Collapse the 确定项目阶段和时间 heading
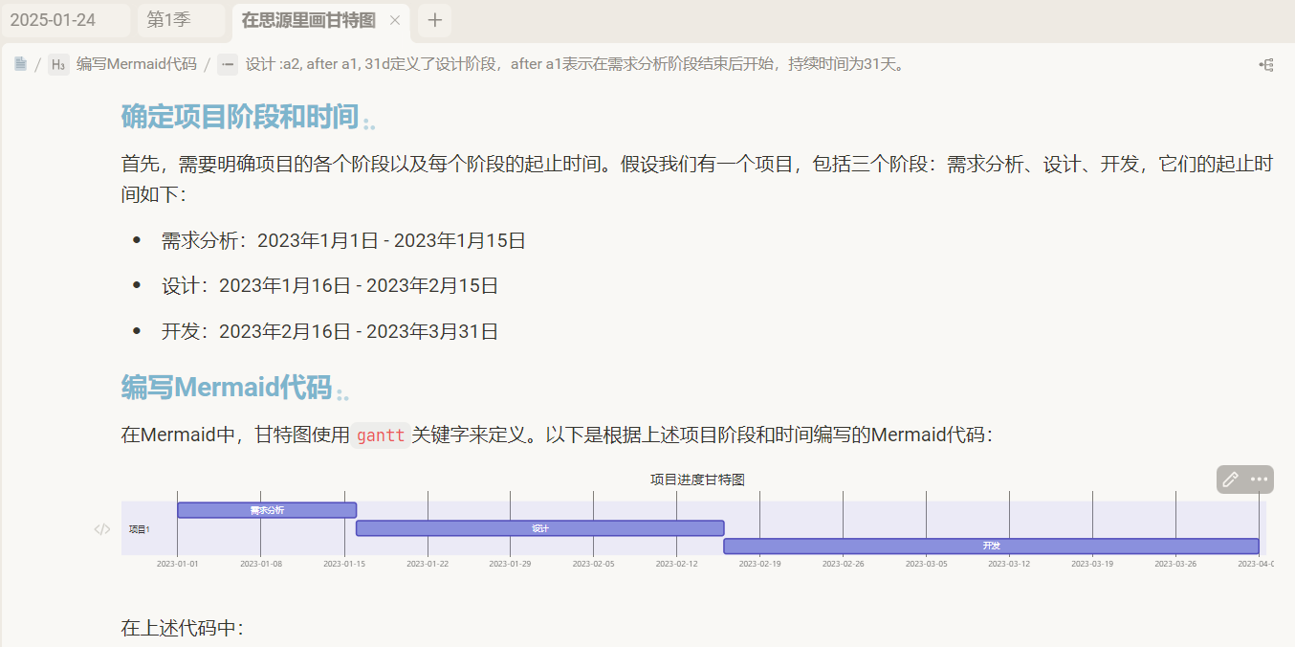 click(369, 123)
